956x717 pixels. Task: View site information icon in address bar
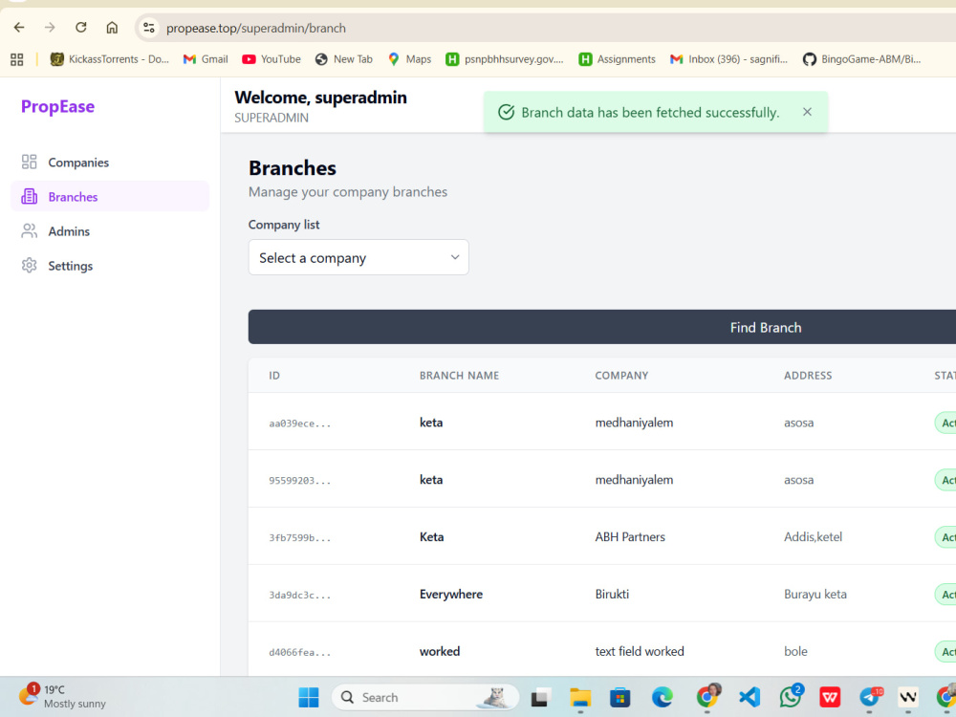point(149,28)
